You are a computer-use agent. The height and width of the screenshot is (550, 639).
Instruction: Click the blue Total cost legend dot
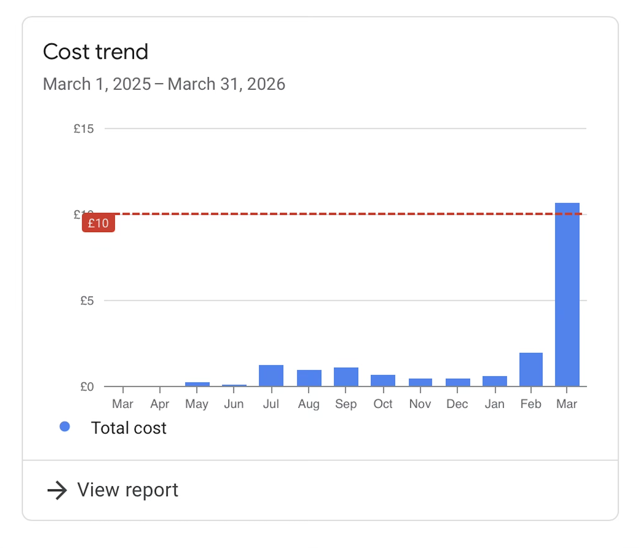tap(65, 427)
